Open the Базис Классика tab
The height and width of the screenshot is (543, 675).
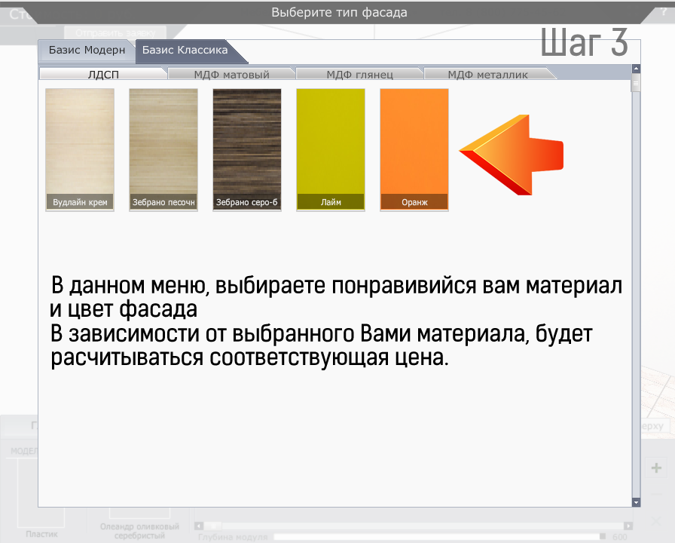(186, 51)
